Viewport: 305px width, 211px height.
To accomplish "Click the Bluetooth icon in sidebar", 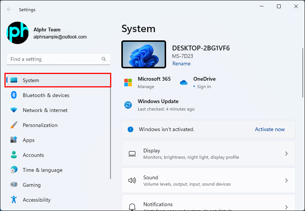I will point(13,95).
